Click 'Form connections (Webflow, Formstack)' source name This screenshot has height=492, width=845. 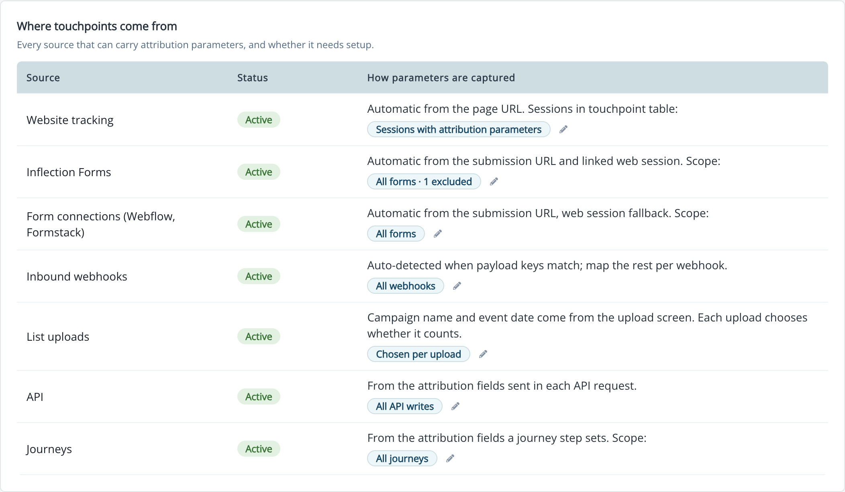coord(101,224)
